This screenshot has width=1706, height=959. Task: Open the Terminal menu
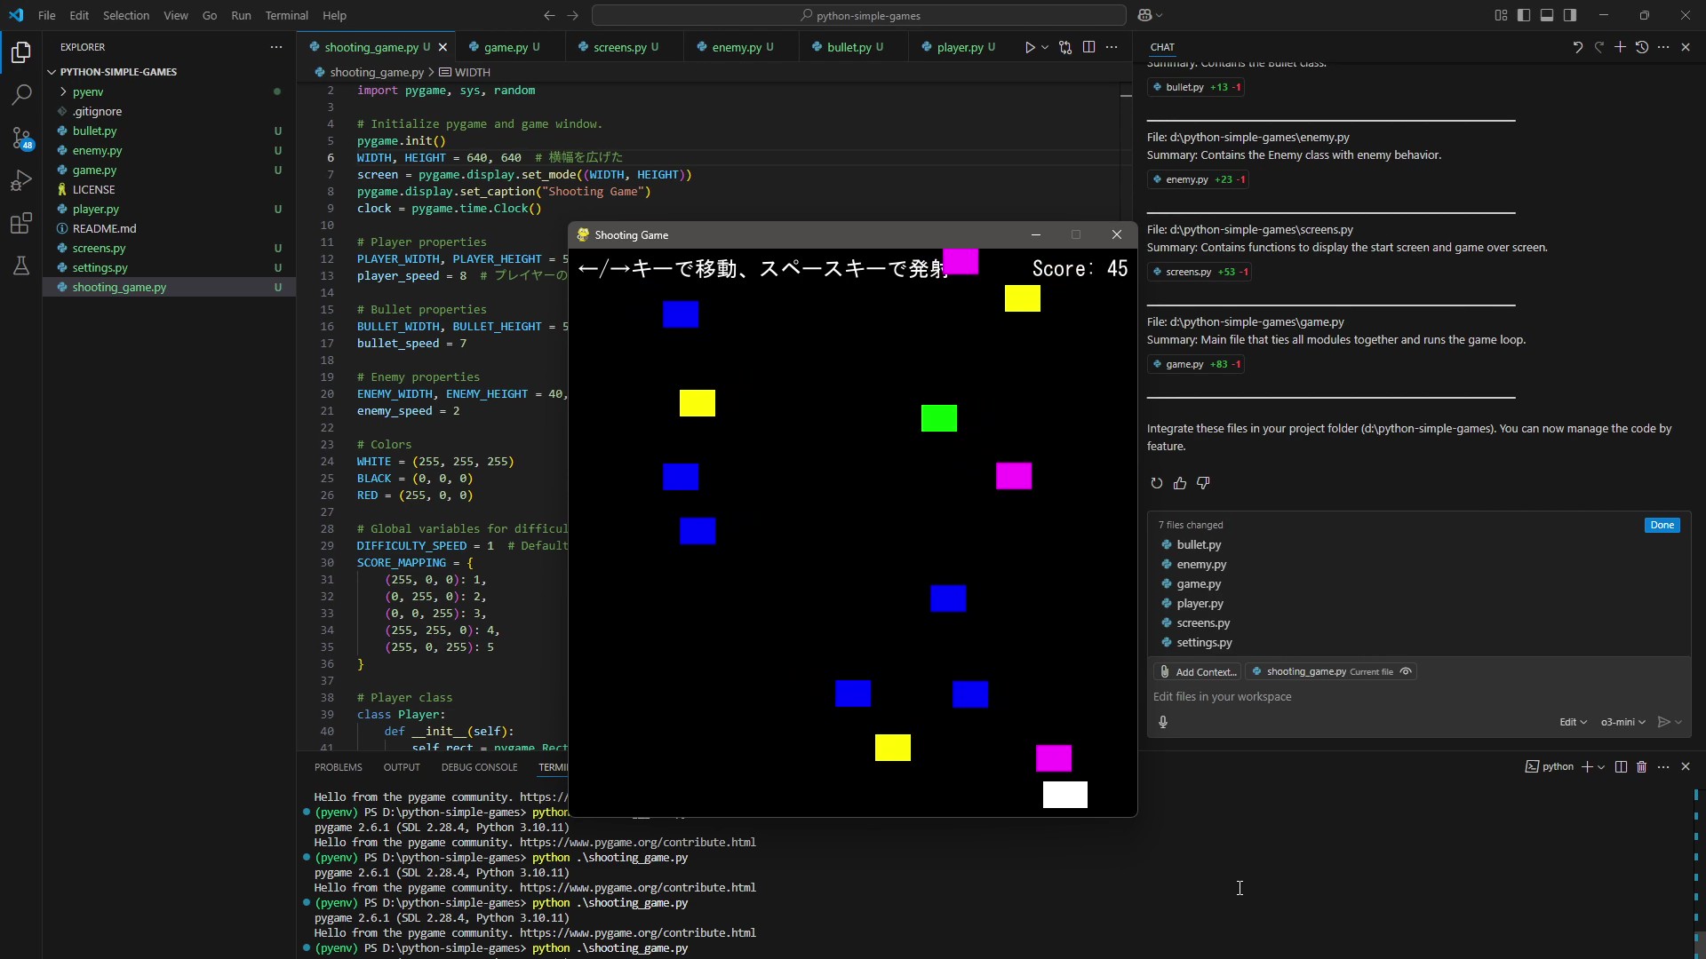[287, 15]
